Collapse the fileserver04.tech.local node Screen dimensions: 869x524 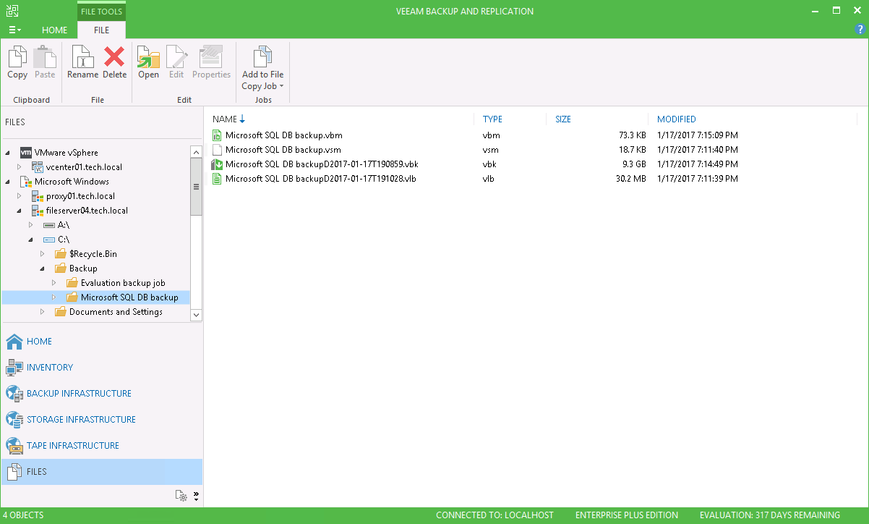pos(20,211)
